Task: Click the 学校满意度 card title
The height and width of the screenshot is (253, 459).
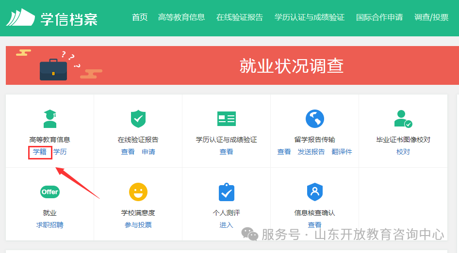Action: 138,213
